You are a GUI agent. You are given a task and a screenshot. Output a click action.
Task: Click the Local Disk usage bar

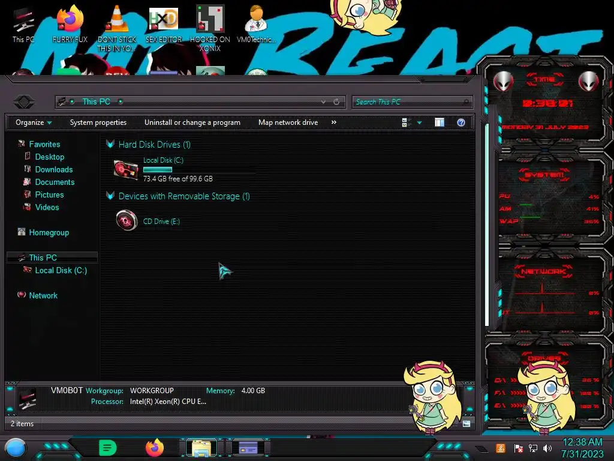(158, 169)
